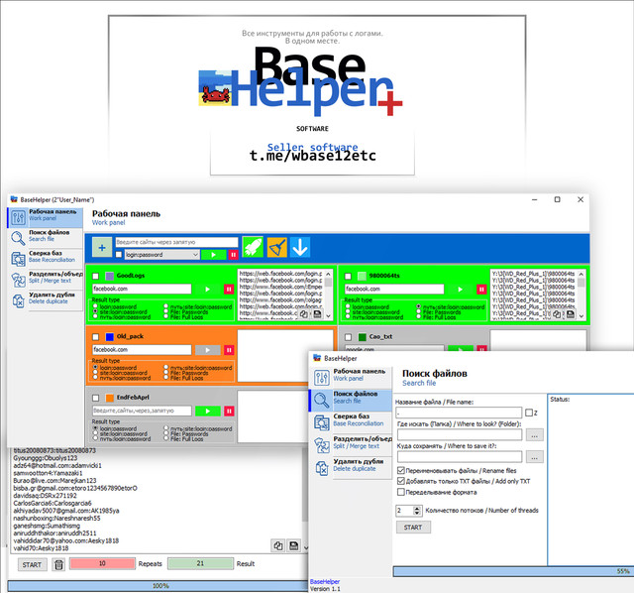634x593 pixels.
Task: Tick the Old_pack panel checkbox
Action: pyautogui.click(x=95, y=337)
